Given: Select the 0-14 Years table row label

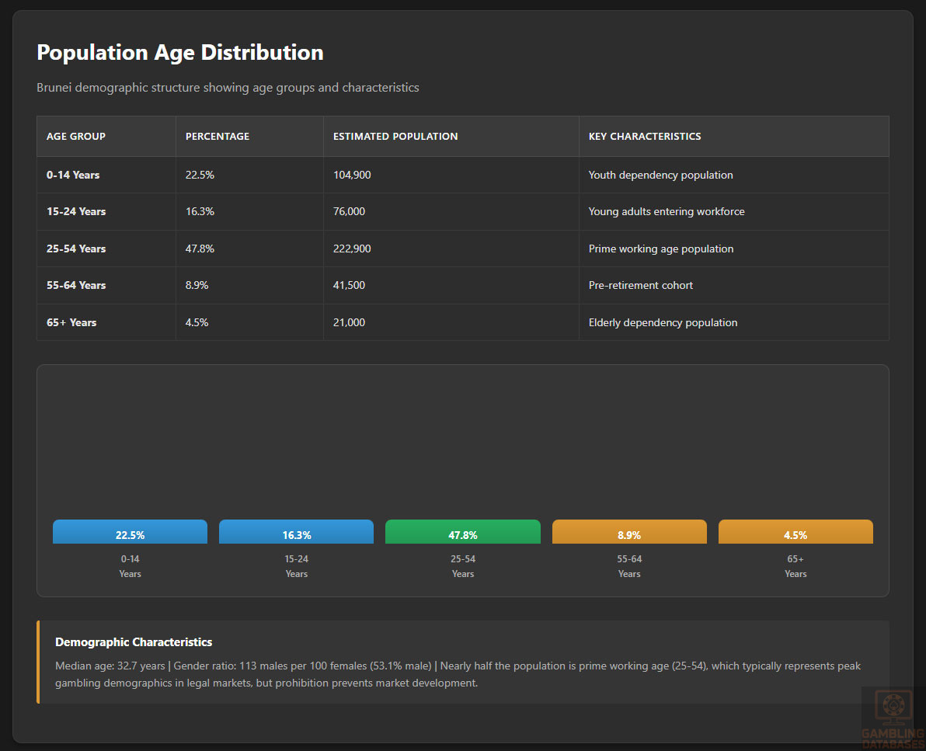Looking at the screenshot, I should pyautogui.click(x=73, y=176).
